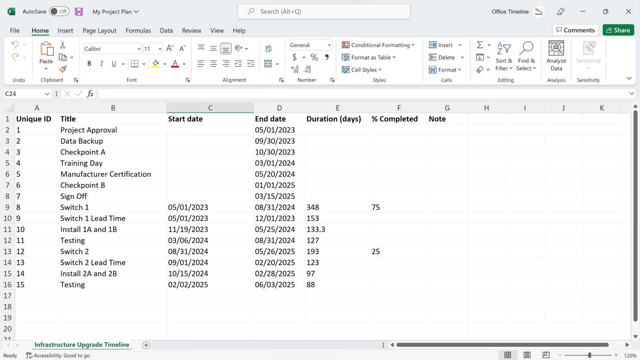Click the Share button

(618, 30)
